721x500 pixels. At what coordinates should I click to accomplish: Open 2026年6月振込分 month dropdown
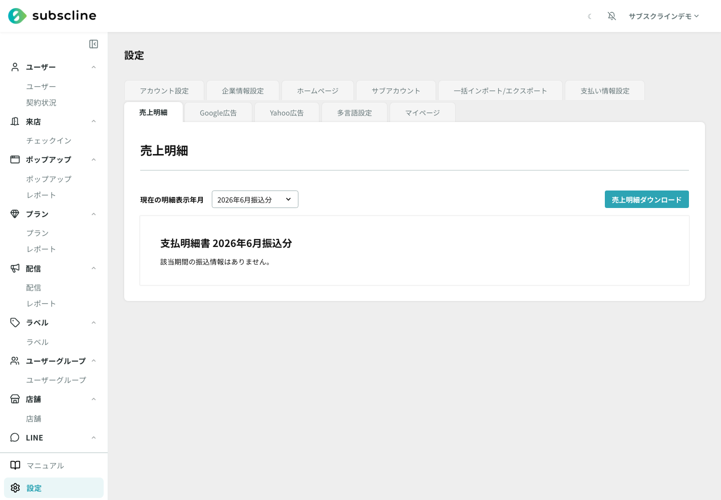[255, 199]
